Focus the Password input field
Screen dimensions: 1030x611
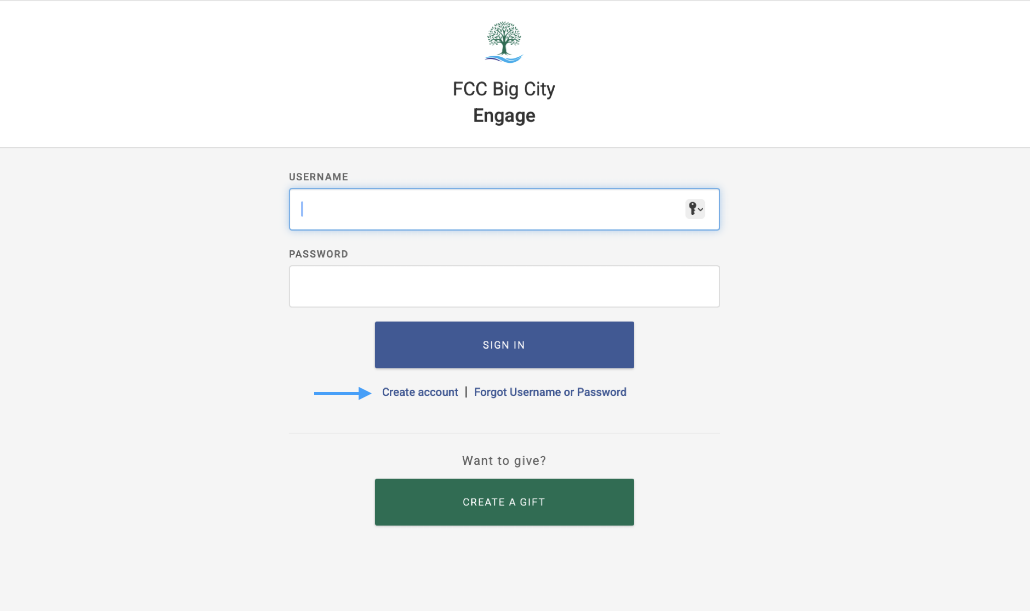coord(504,286)
